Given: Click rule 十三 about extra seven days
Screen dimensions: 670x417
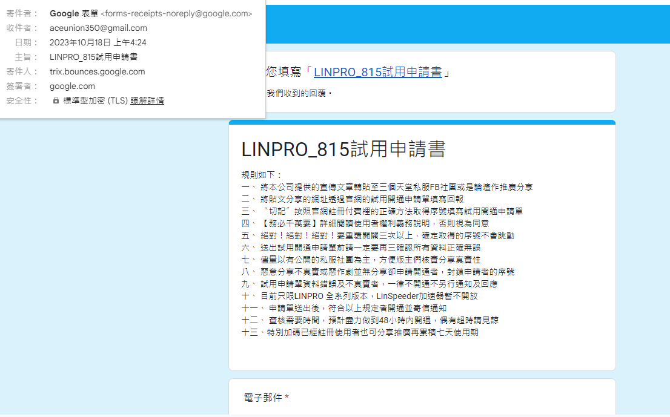Looking at the screenshot, I should (360, 332).
